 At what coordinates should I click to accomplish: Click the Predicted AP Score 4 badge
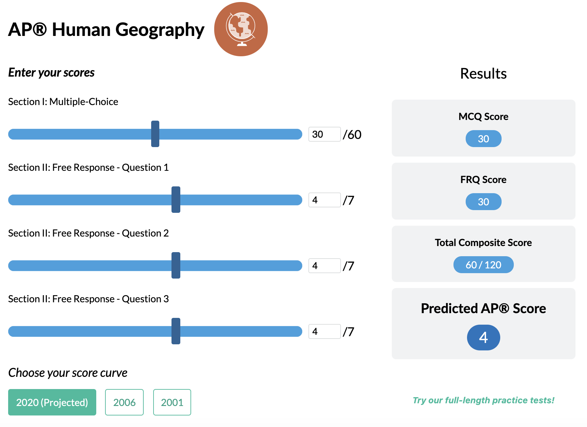484,338
